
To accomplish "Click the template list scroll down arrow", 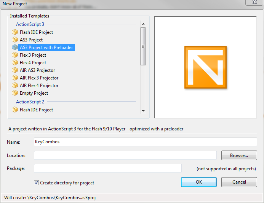I will [x=143, y=111].
